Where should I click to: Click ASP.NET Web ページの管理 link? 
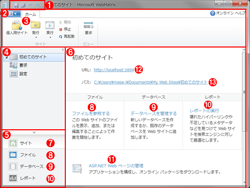coord(116,166)
